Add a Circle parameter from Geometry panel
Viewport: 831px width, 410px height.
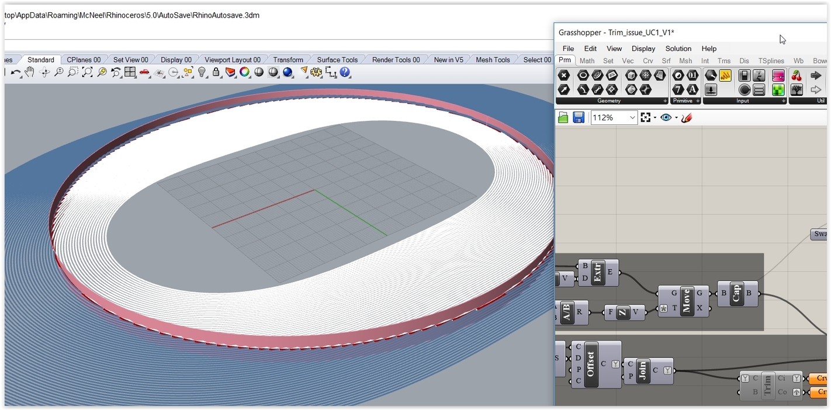point(583,75)
